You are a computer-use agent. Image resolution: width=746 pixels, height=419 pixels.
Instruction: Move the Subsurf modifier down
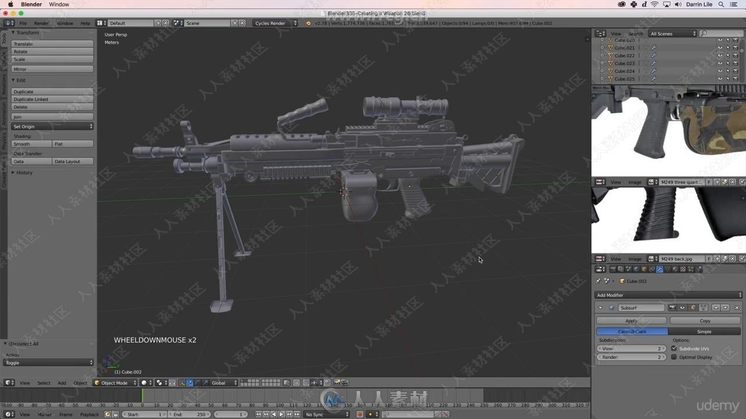tap(726, 308)
